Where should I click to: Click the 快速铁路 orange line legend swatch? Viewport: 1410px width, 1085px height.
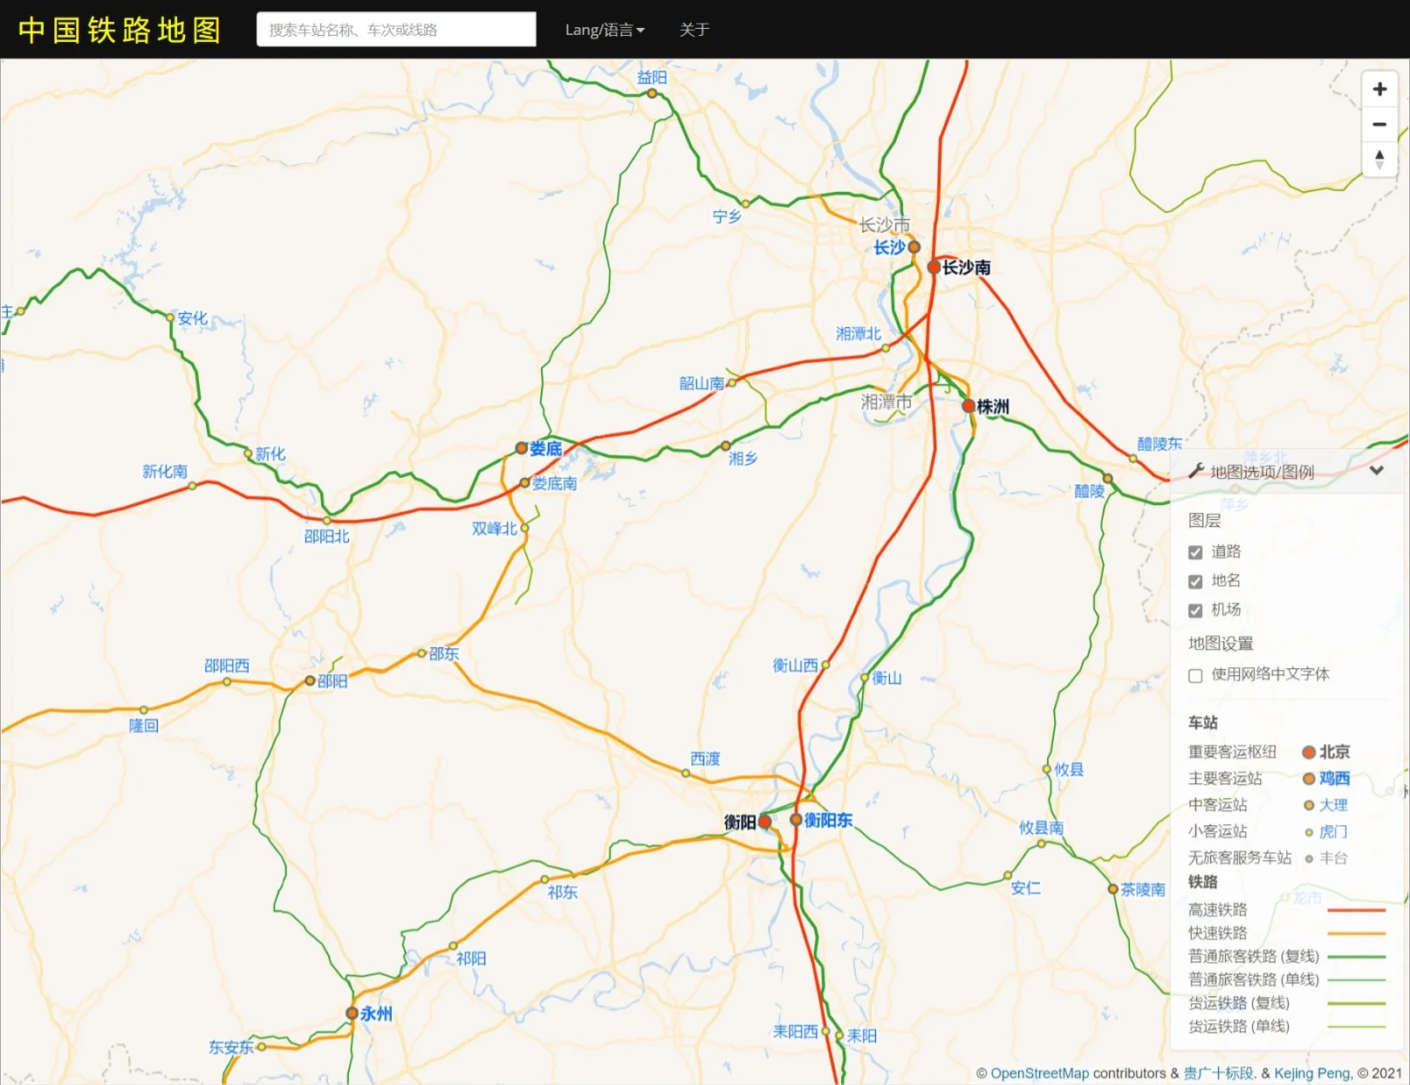point(1356,933)
